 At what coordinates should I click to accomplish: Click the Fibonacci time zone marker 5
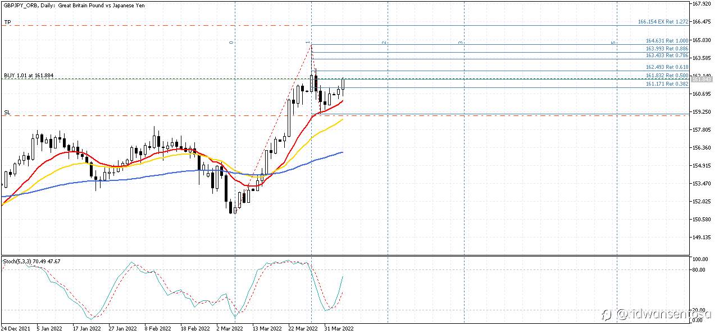pyautogui.click(x=613, y=42)
